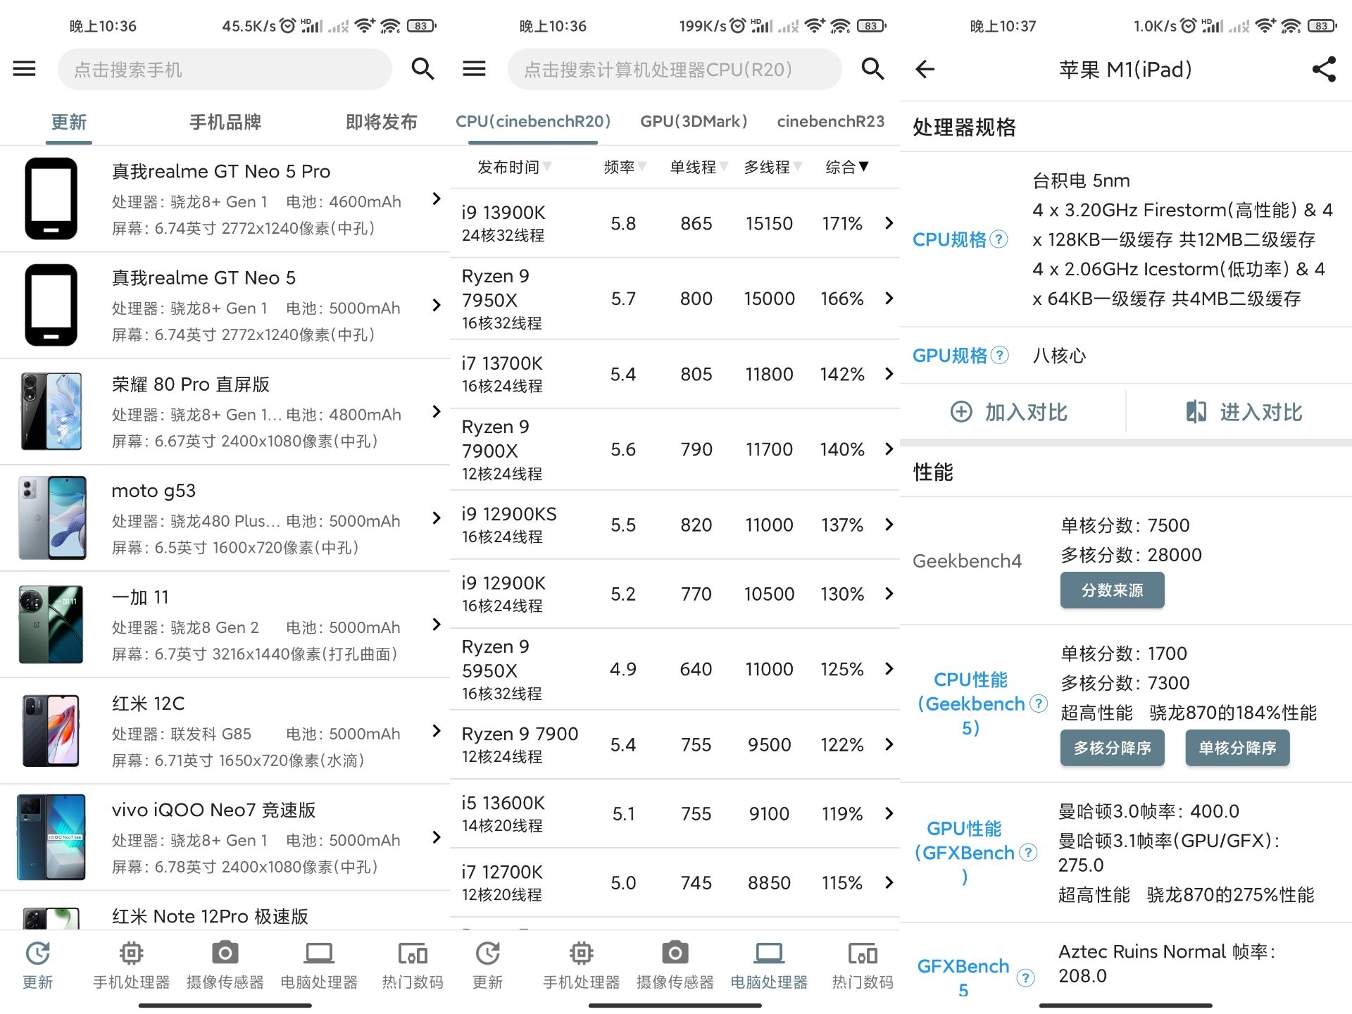Image resolution: width=1352 pixels, height=1014 pixels.
Task: Switch to 手机品牌 tab
Action: pyautogui.click(x=225, y=122)
